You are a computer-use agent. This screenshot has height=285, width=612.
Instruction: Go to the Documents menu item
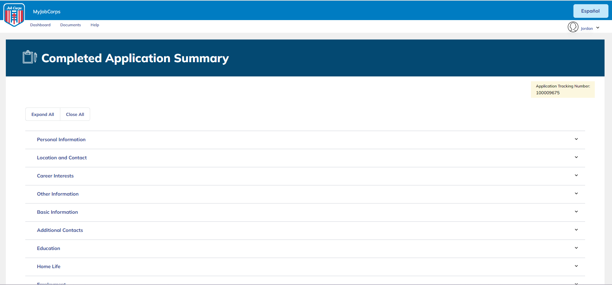coord(70,25)
